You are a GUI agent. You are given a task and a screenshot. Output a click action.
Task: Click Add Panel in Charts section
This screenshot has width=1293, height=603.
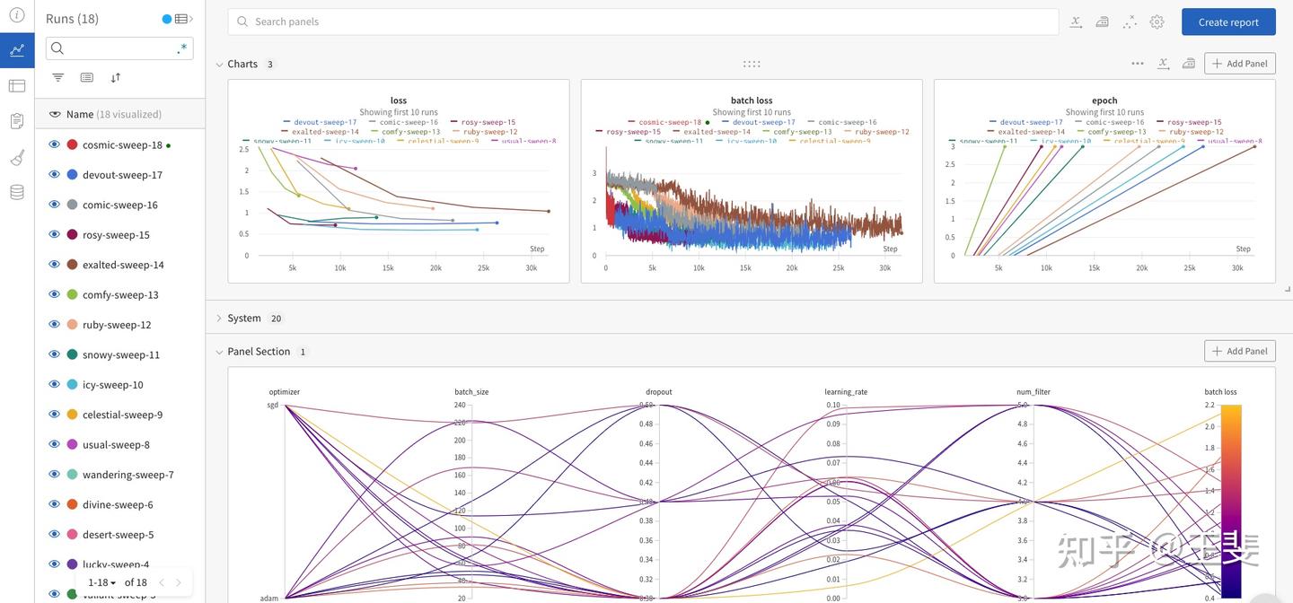[1240, 64]
